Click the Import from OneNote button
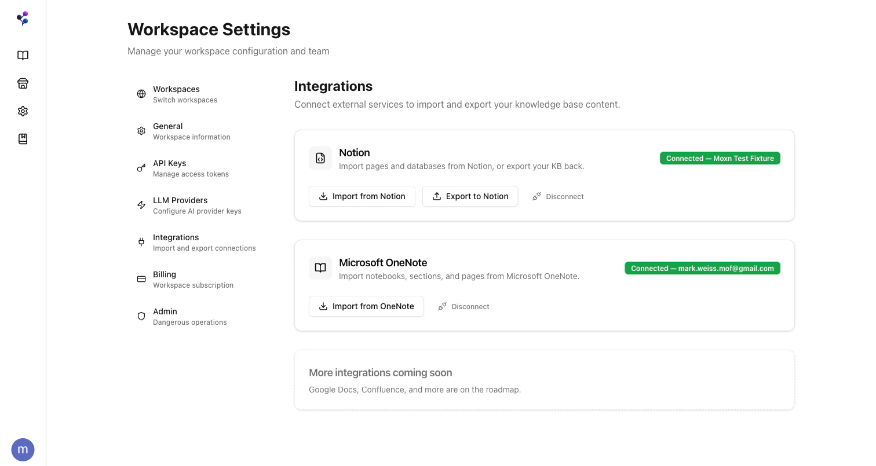876x466 pixels. point(366,306)
